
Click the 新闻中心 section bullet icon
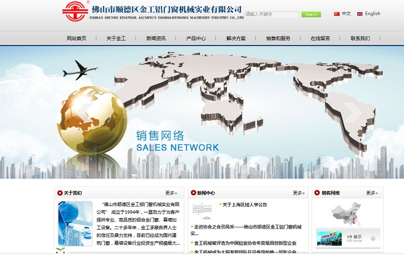(x=192, y=193)
